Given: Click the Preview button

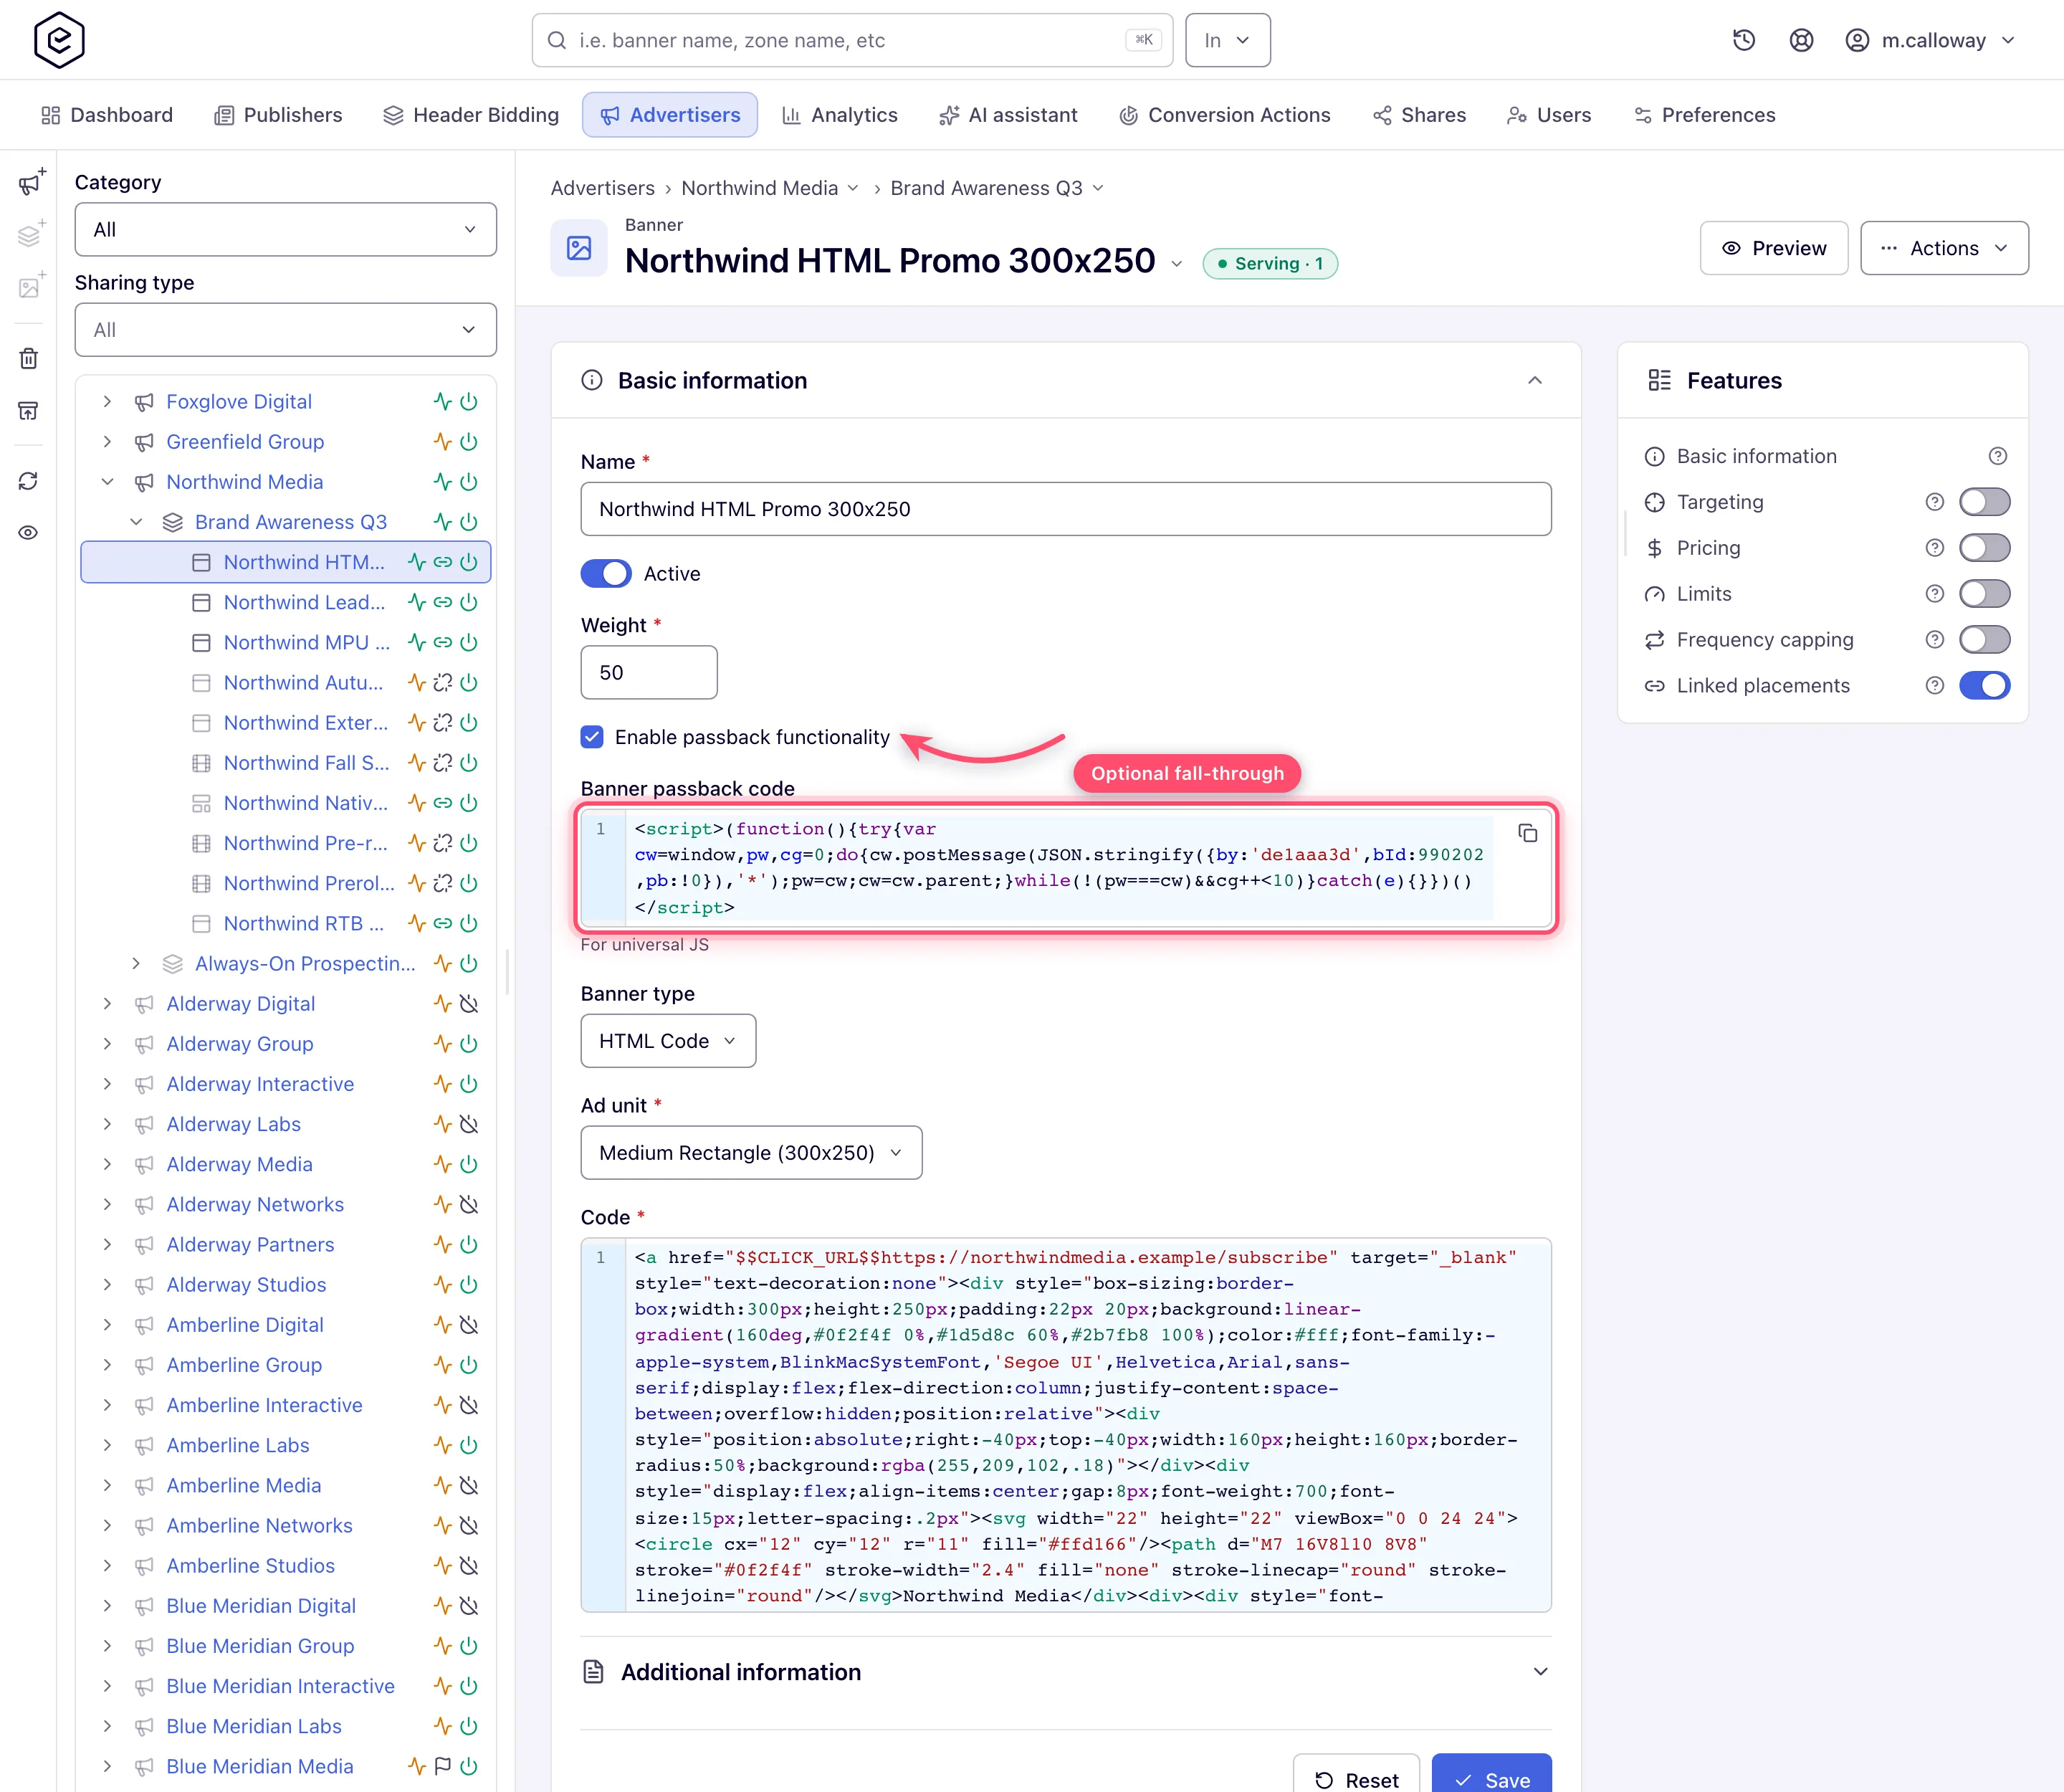Looking at the screenshot, I should 1774,248.
